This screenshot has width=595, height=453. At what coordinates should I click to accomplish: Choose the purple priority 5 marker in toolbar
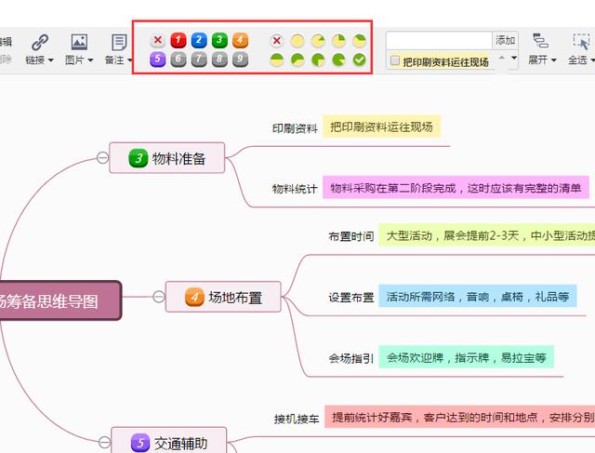tap(158, 60)
